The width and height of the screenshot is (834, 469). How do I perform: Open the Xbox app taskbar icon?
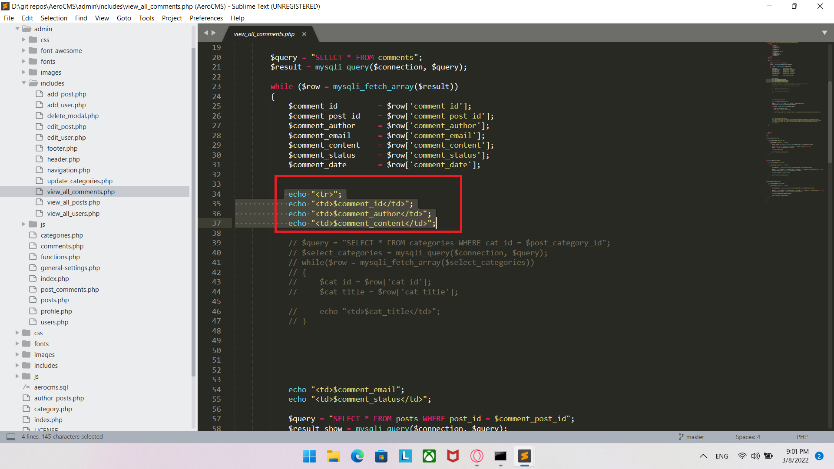pos(429,456)
